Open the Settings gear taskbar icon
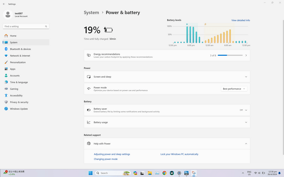284x177 pixels. 179,173
